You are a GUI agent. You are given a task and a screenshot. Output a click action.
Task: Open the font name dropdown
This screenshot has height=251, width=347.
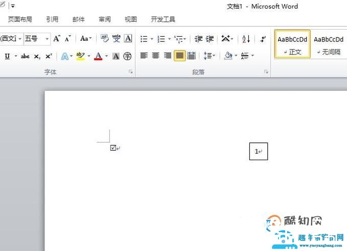[x=20, y=39]
